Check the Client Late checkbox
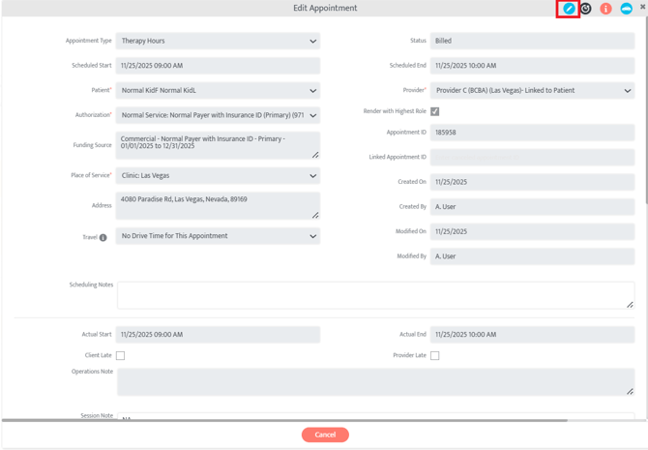Screen dimensions: 648x450 (121, 355)
